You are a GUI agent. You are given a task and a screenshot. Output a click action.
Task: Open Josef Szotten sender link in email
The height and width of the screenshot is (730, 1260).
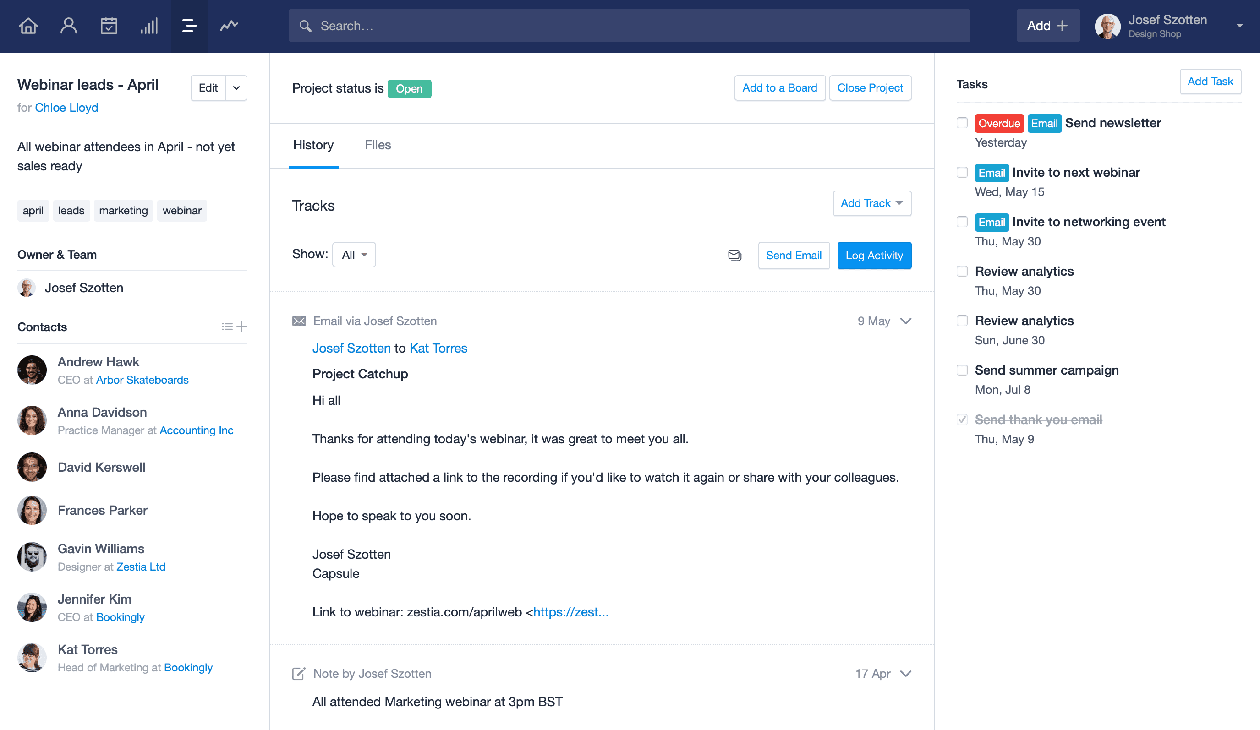click(x=351, y=348)
